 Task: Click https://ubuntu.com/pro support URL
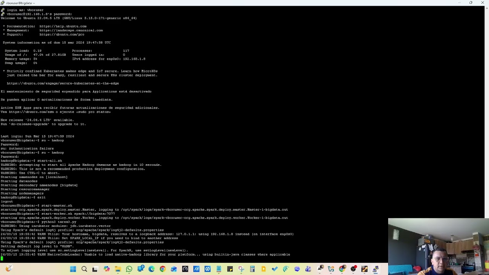point(62,34)
